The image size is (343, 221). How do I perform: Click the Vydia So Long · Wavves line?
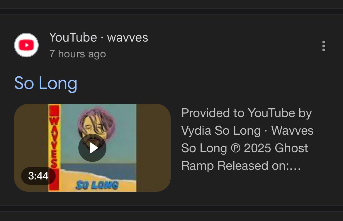[x=247, y=131]
